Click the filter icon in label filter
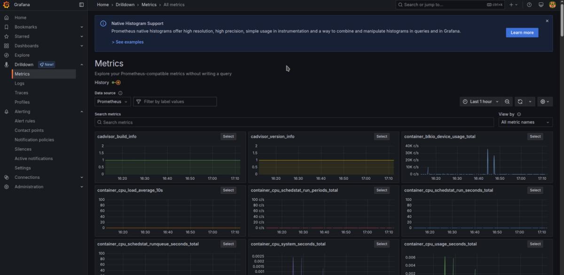The width and height of the screenshot is (564, 275). [139, 101]
